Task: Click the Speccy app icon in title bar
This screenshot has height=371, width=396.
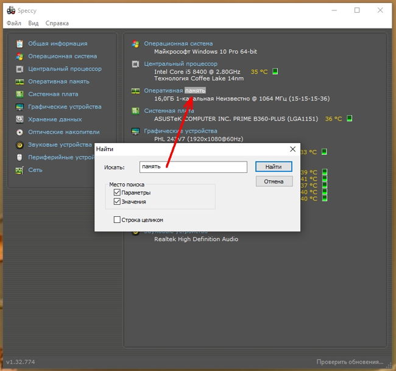Action: tap(11, 10)
